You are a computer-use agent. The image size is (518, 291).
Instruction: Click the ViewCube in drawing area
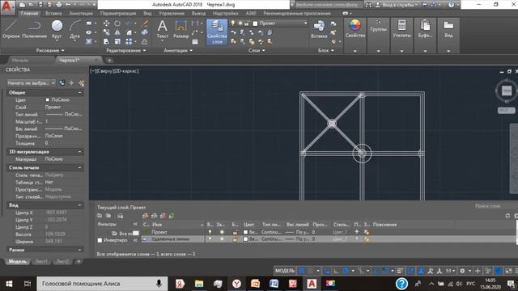tap(507, 91)
